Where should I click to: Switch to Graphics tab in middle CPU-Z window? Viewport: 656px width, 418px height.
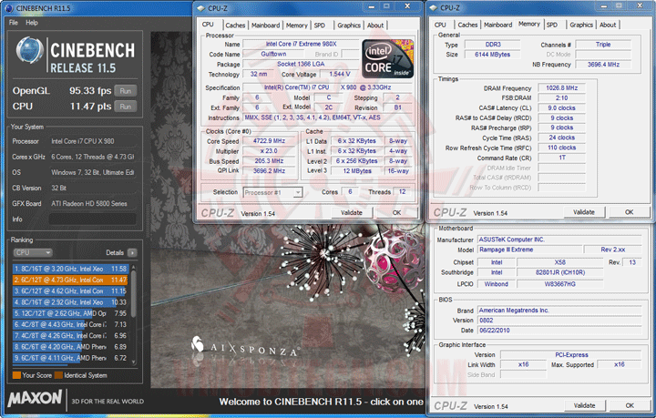pos(349,25)
